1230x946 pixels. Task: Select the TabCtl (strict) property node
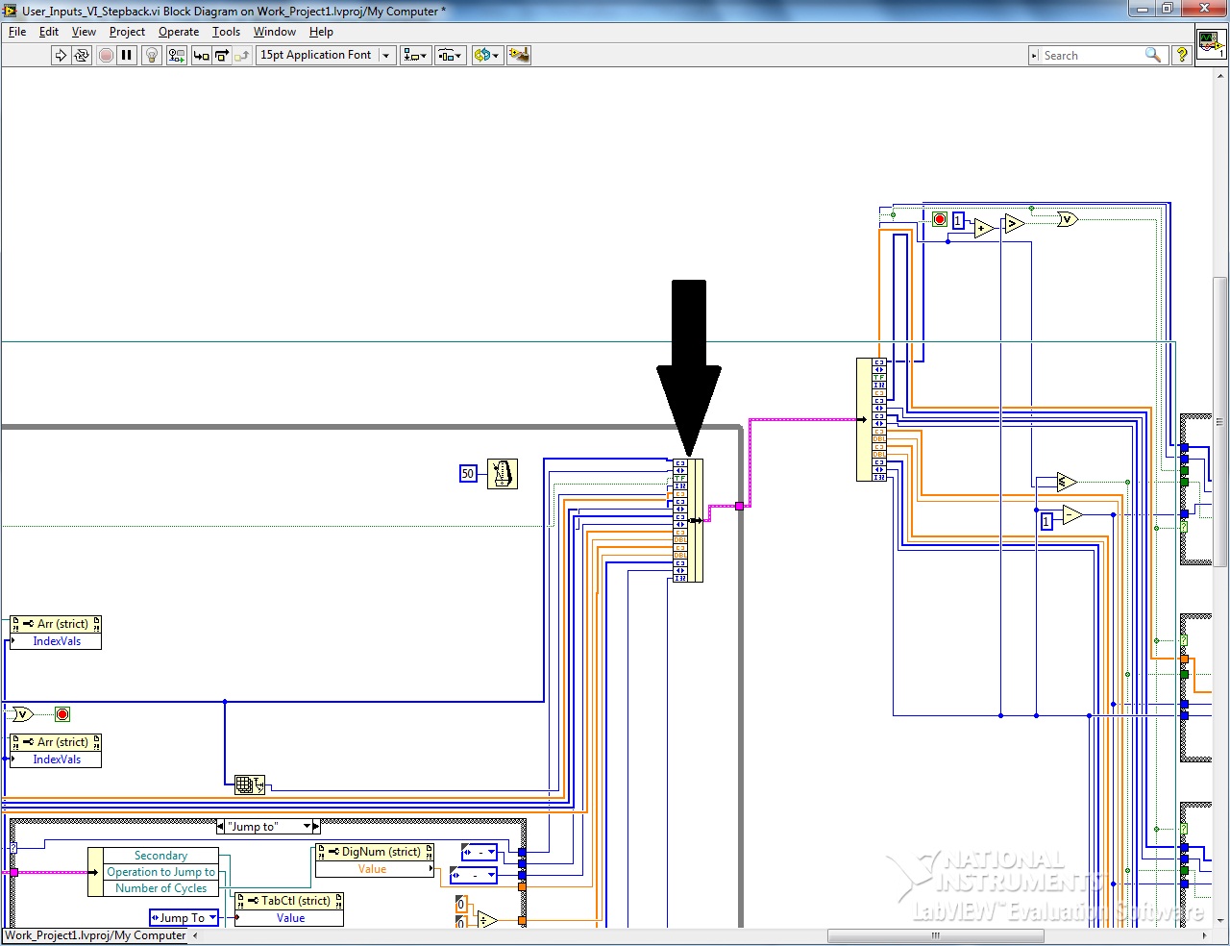[289, 901]
